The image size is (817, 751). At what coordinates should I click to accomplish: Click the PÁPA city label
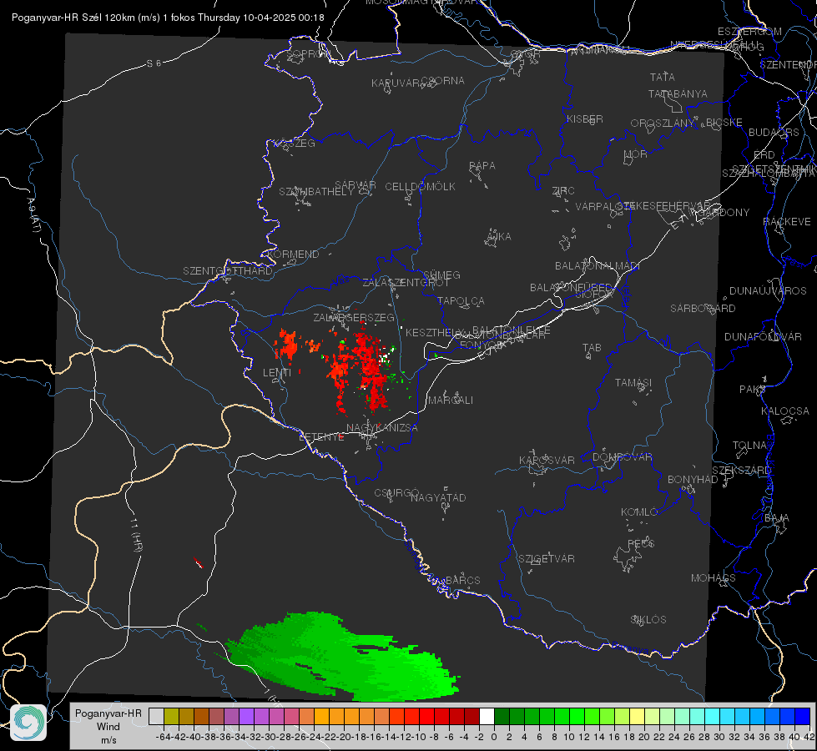click(482, 166)
